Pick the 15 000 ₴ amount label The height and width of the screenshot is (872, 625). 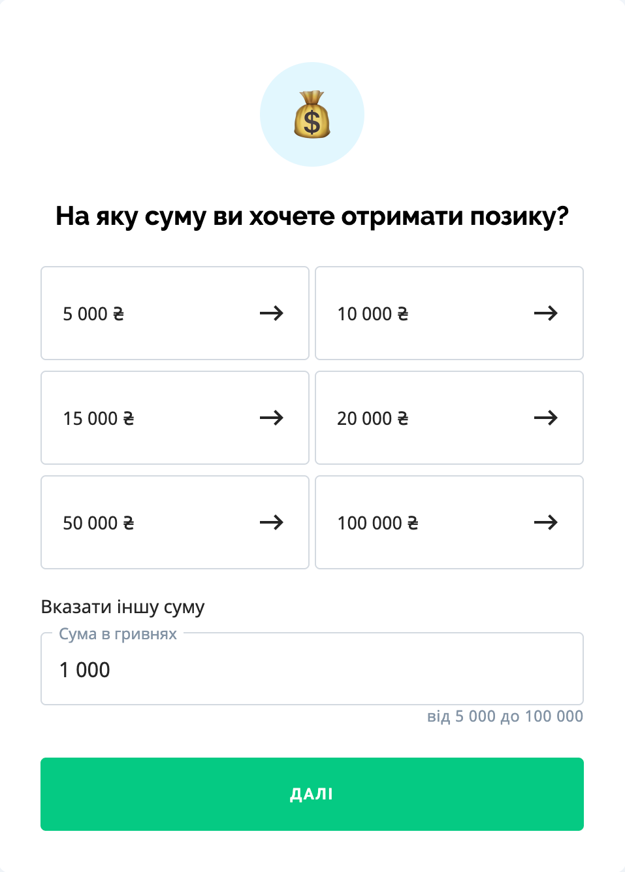pos(99,419)
